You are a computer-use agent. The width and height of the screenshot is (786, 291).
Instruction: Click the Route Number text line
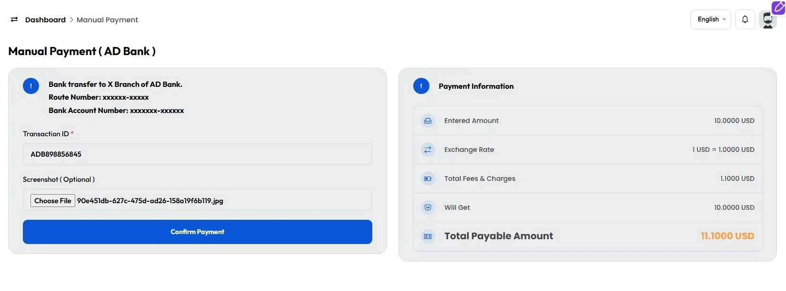pos(99,97)
